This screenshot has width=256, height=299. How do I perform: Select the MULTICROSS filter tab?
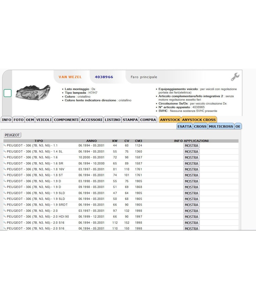[x=221, y=126]
